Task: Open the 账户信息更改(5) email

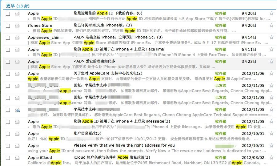Action: [x=87, y=133]
